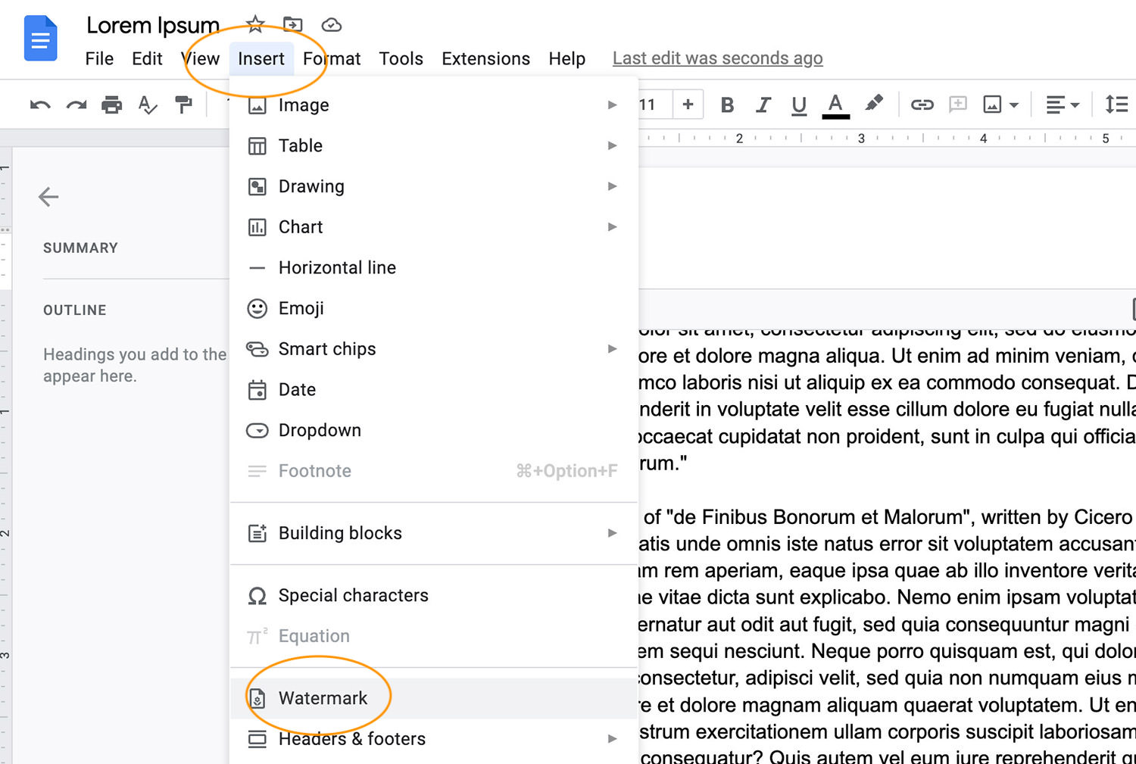Open the text color picker
Screen dimensions: 1136x764
click(835, 104)
